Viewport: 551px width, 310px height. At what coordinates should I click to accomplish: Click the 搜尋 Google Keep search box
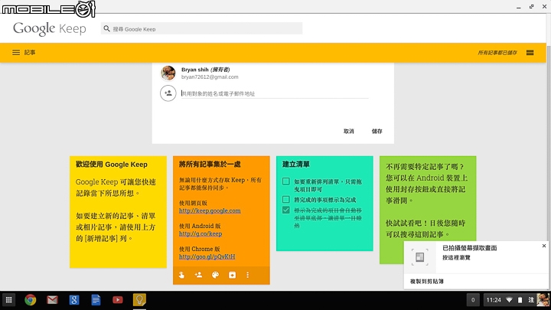tap(201, 28)
